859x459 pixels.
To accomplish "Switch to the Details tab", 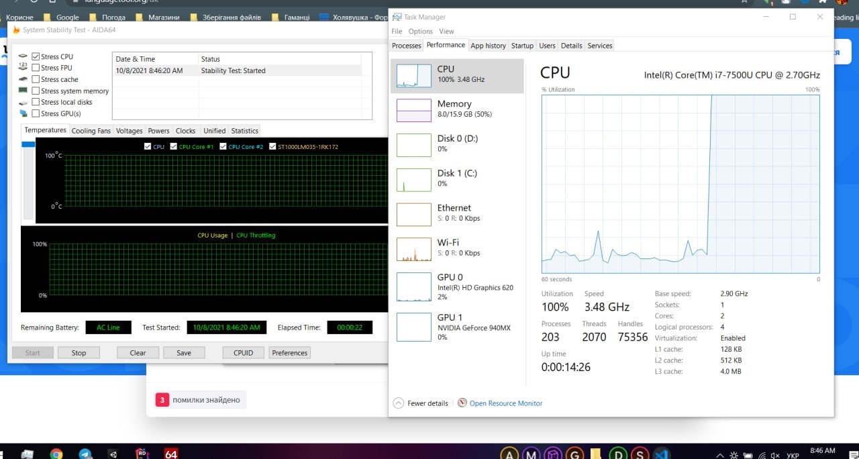I will (571, 46).
